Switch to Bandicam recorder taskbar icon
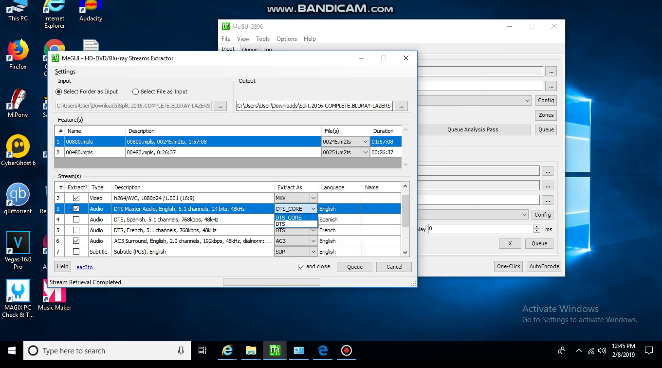The height and width of the screenshot is (368, 662). click(x=346, y=350)
